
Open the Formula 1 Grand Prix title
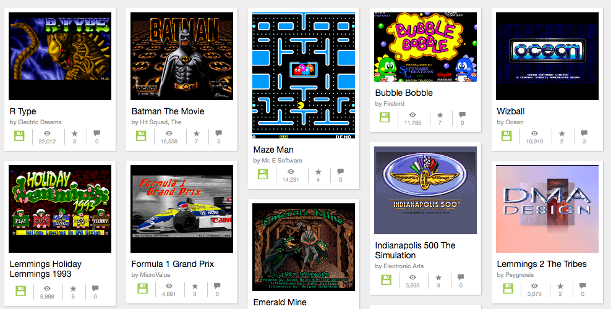[173, 264]
